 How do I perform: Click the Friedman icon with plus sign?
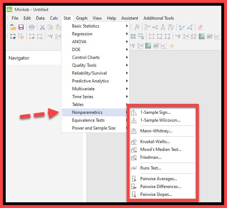(134, 157)
